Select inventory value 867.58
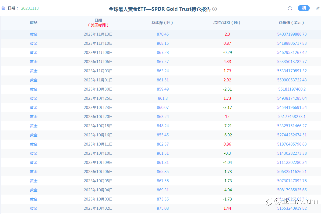321x214 pixels. click(163, 181)
